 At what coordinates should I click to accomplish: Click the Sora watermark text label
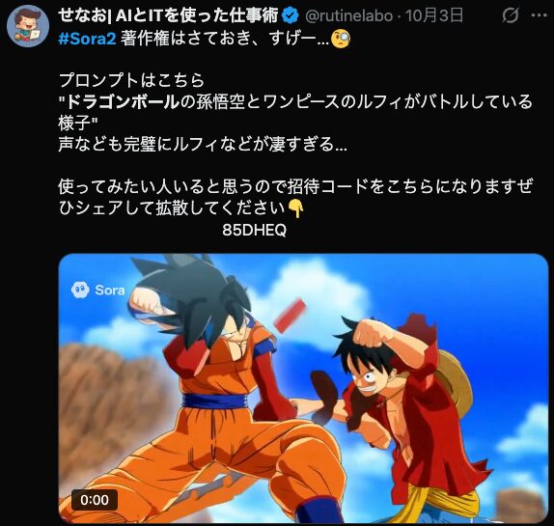coord(110,291)
